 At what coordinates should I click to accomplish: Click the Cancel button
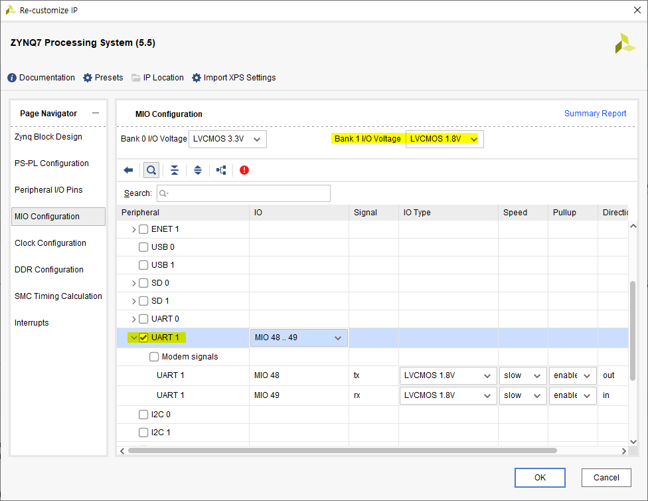(606, 478)
